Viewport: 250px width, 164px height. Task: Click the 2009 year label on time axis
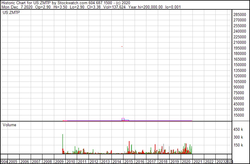tap(59, 162)
